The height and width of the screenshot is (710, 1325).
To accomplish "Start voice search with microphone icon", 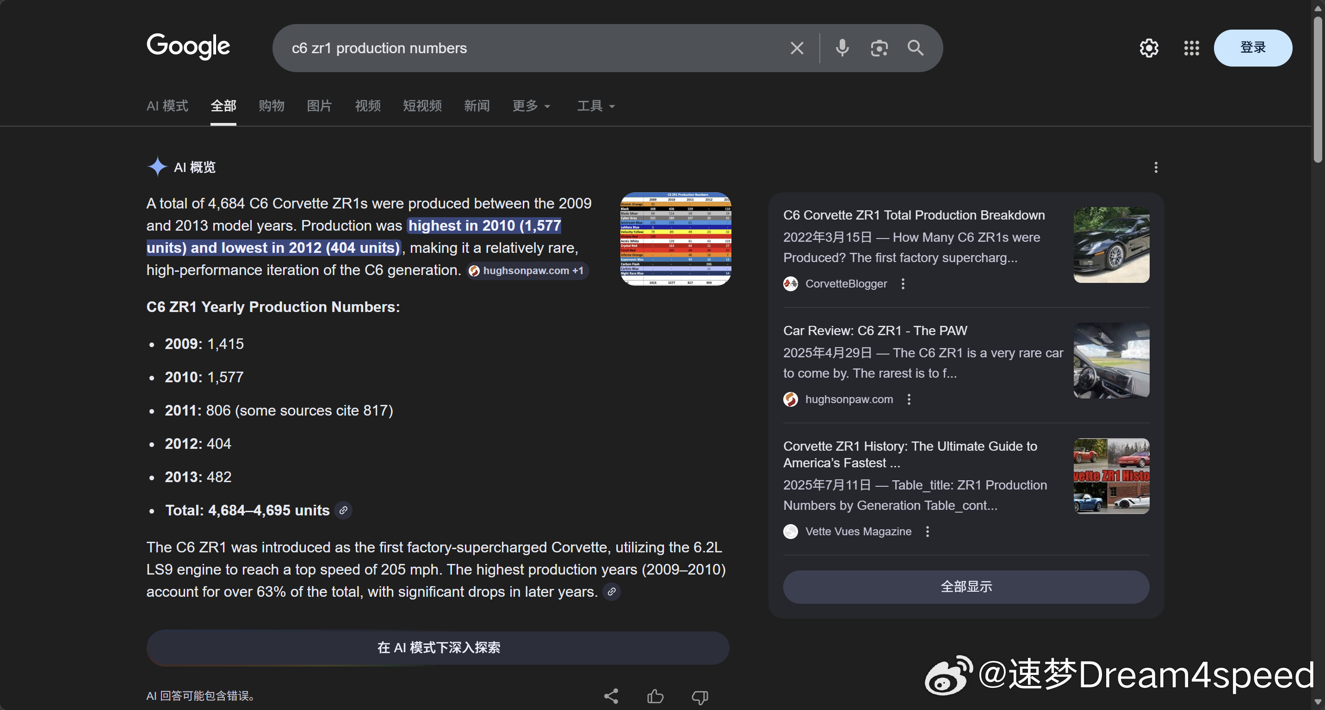I will coord(842,48).
